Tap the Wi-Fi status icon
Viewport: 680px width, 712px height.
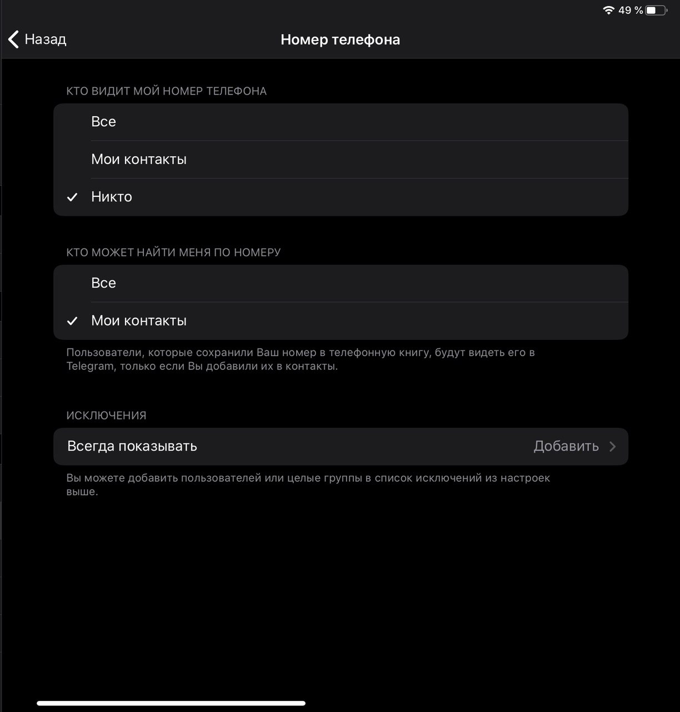[608, 10]
